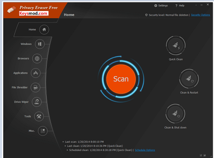Select the Tools label in sidebar
Viewport: 214px width, 158px height.
point(27,116)
